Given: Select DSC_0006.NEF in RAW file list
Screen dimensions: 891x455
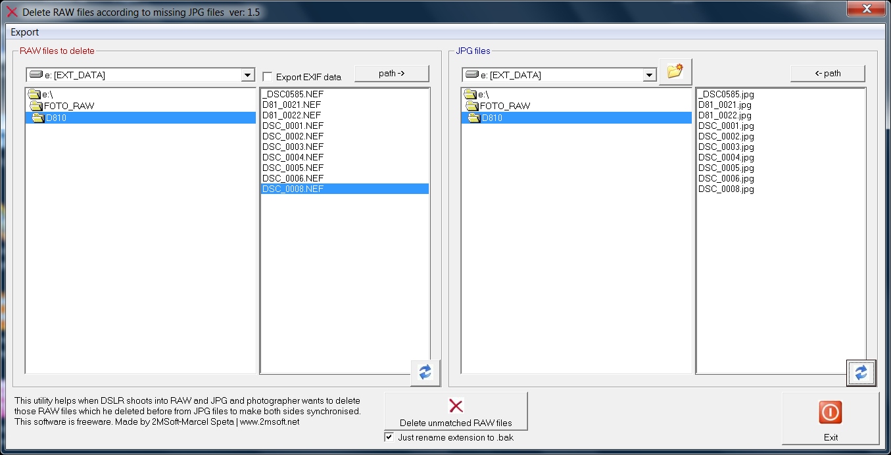Looking at the screenshot, I should (345, 178).
